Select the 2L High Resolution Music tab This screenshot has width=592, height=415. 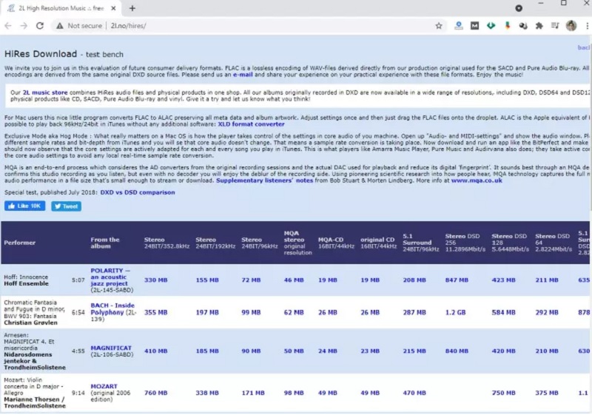[x=61, y=8]
